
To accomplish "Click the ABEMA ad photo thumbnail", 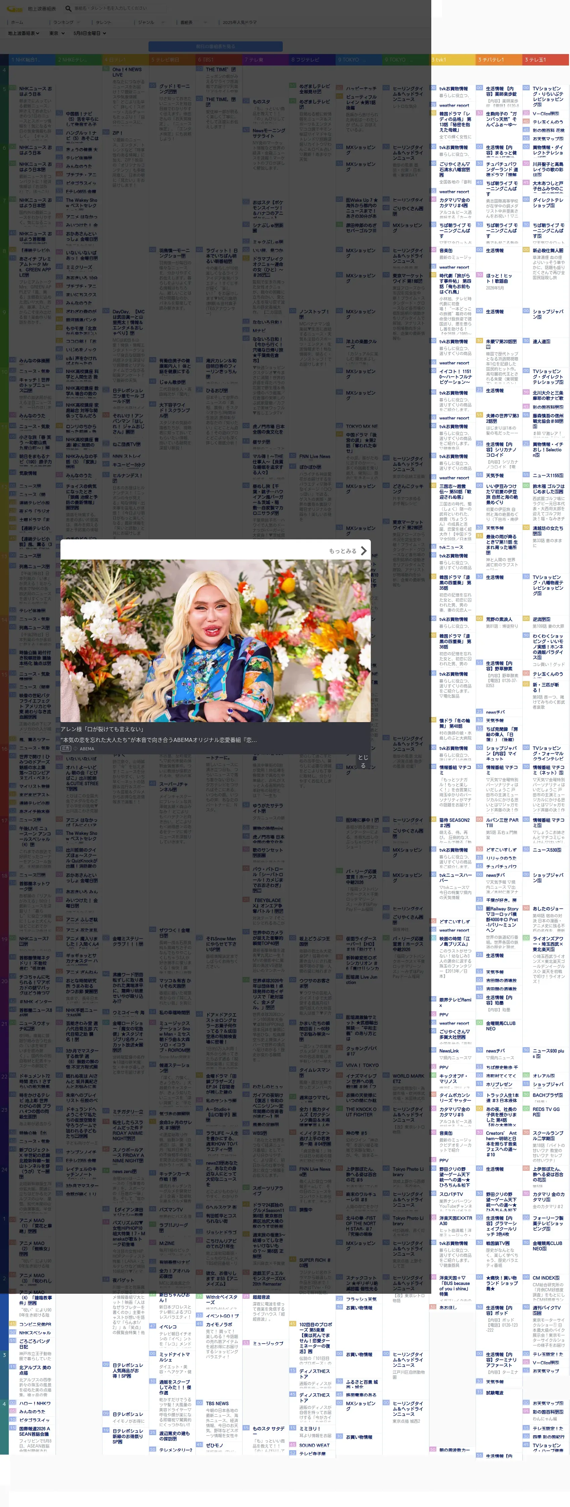I will click(215, 640).
